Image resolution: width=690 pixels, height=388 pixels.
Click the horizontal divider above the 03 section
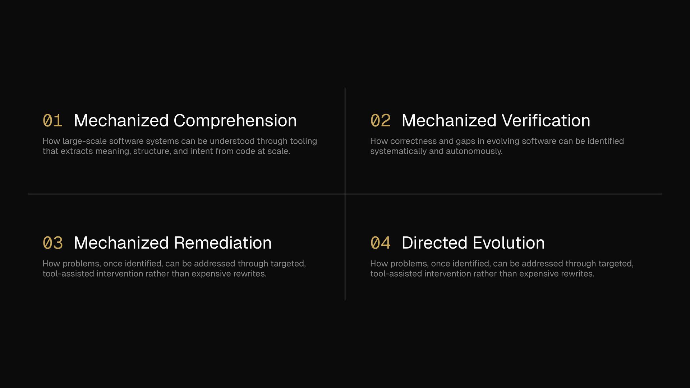[180, 194]
